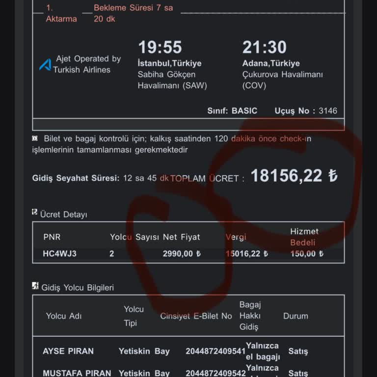
Task: Select passenger name AYSE PIRAN
Action: [68, 351]
